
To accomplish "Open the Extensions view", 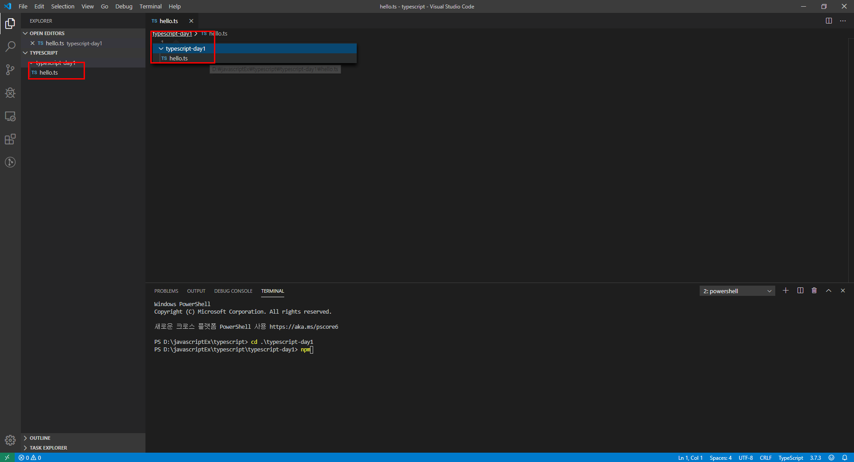I will [10, 139].
